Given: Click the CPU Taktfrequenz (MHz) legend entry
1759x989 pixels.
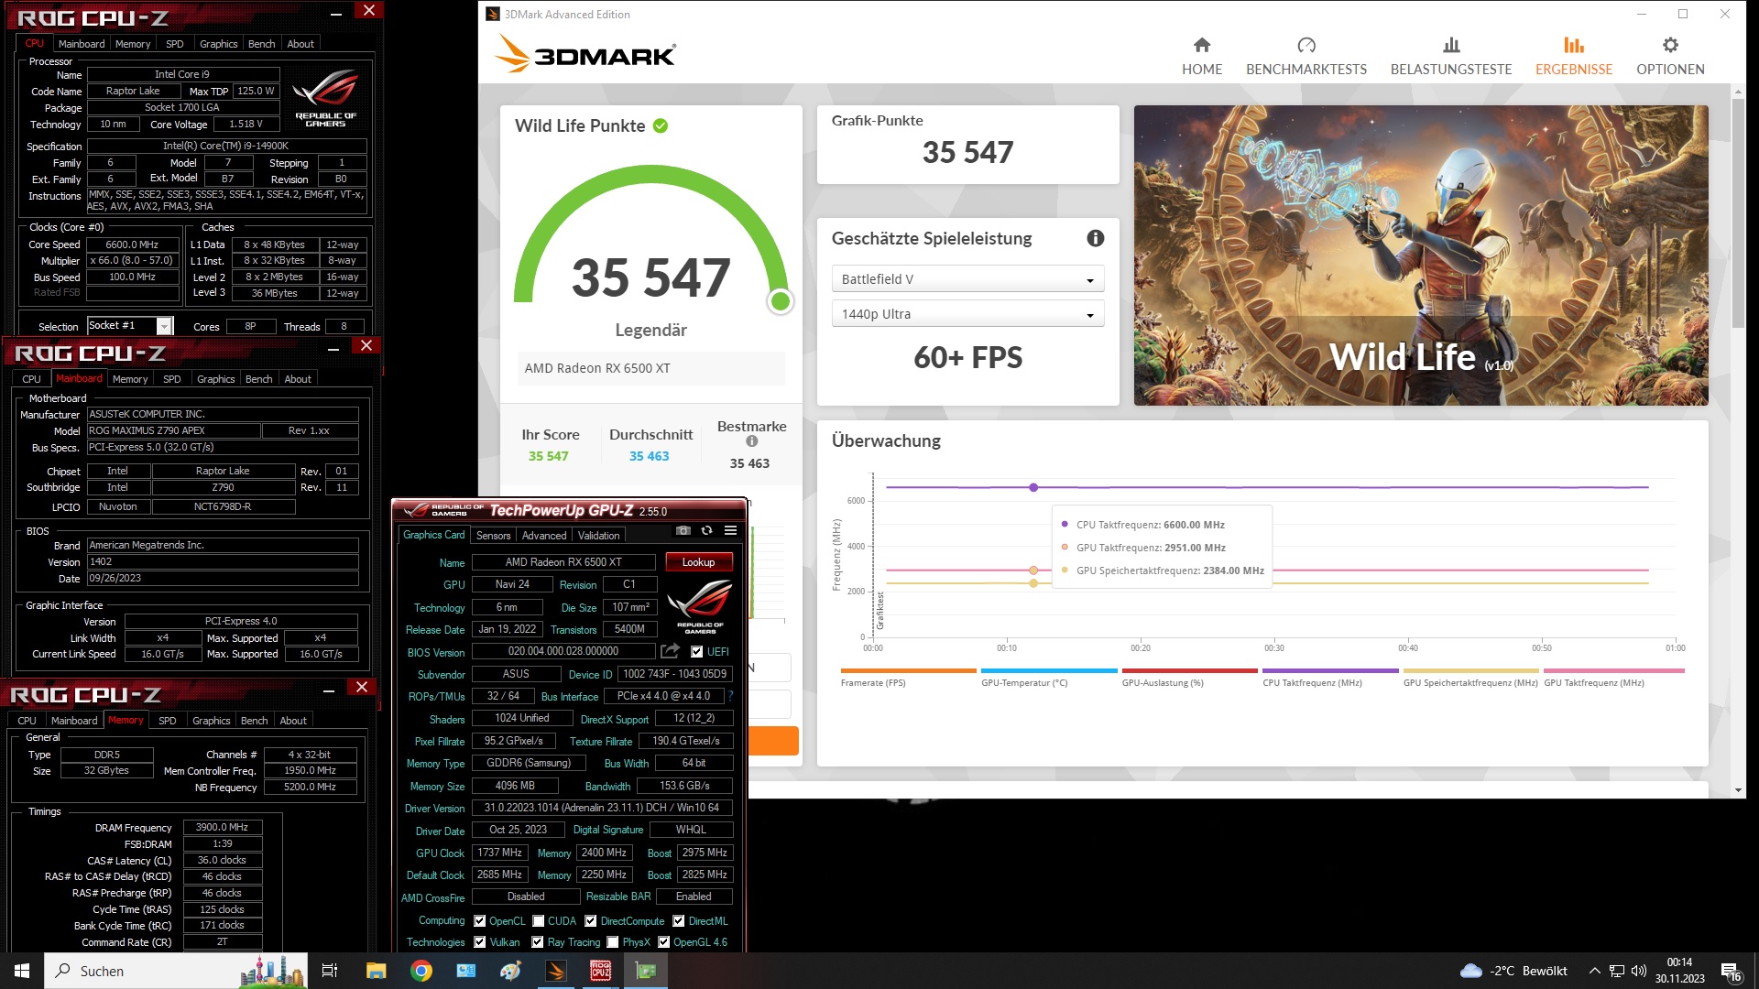Looking at the screenshot, I should point(1330,678).
